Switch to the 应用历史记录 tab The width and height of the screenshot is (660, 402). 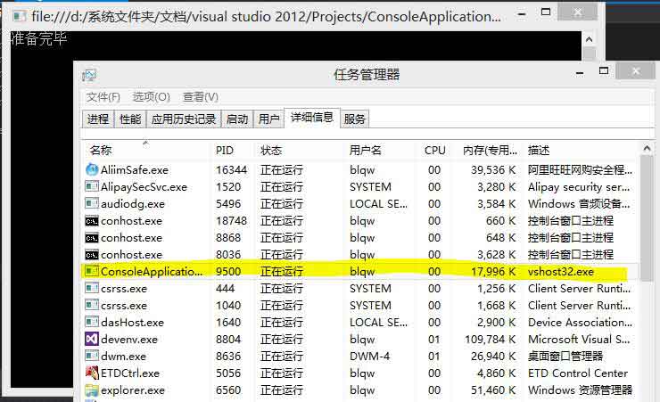coord(184,119)
